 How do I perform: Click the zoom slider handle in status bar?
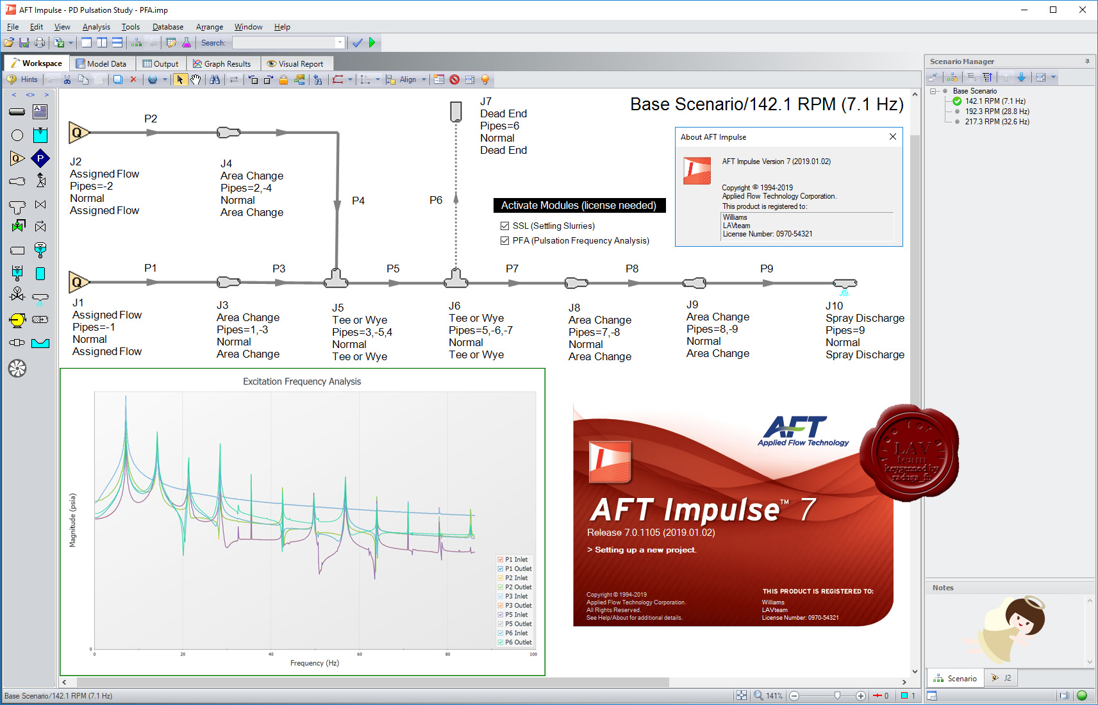837,695
